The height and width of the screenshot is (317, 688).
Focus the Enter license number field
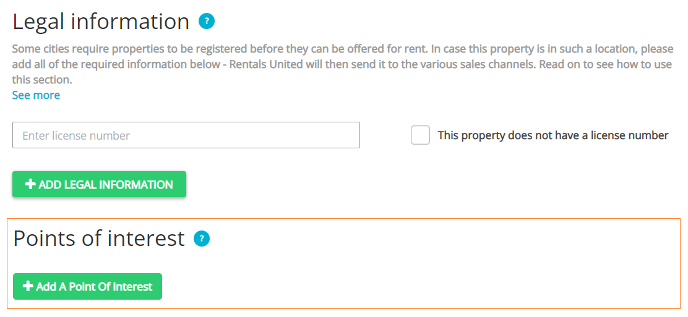pyautogui.click(x=186, y=135)
